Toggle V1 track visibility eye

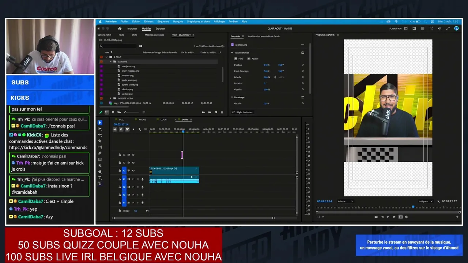133,171
